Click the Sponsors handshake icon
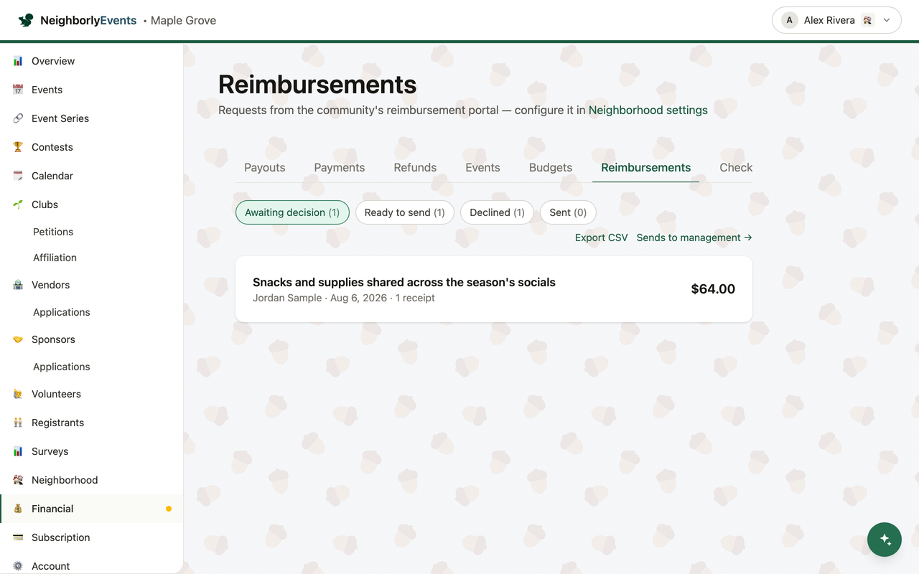Screen dimensions: 919x574 point(18,339)
